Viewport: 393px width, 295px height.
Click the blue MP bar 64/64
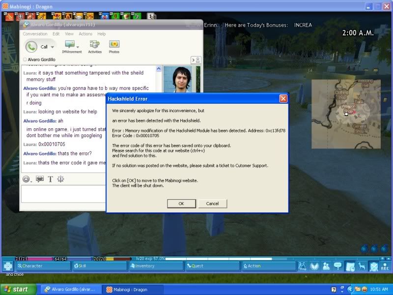coord(73,259)
